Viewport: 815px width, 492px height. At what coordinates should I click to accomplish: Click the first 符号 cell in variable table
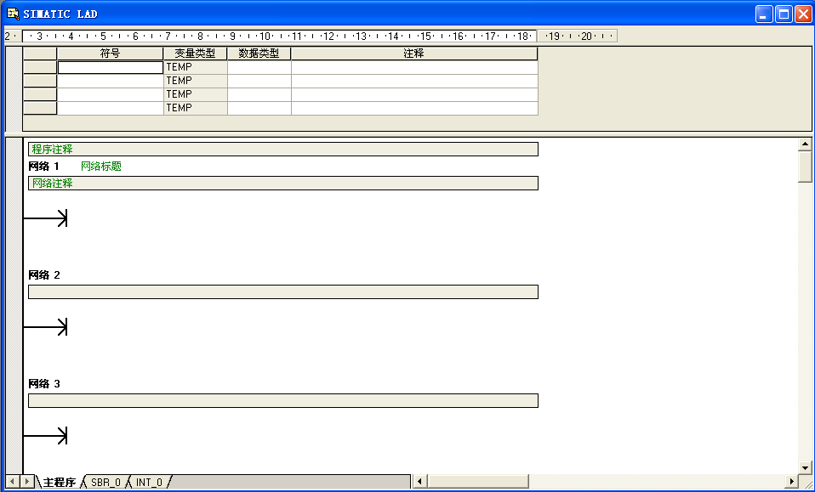[x=110, y=67]
